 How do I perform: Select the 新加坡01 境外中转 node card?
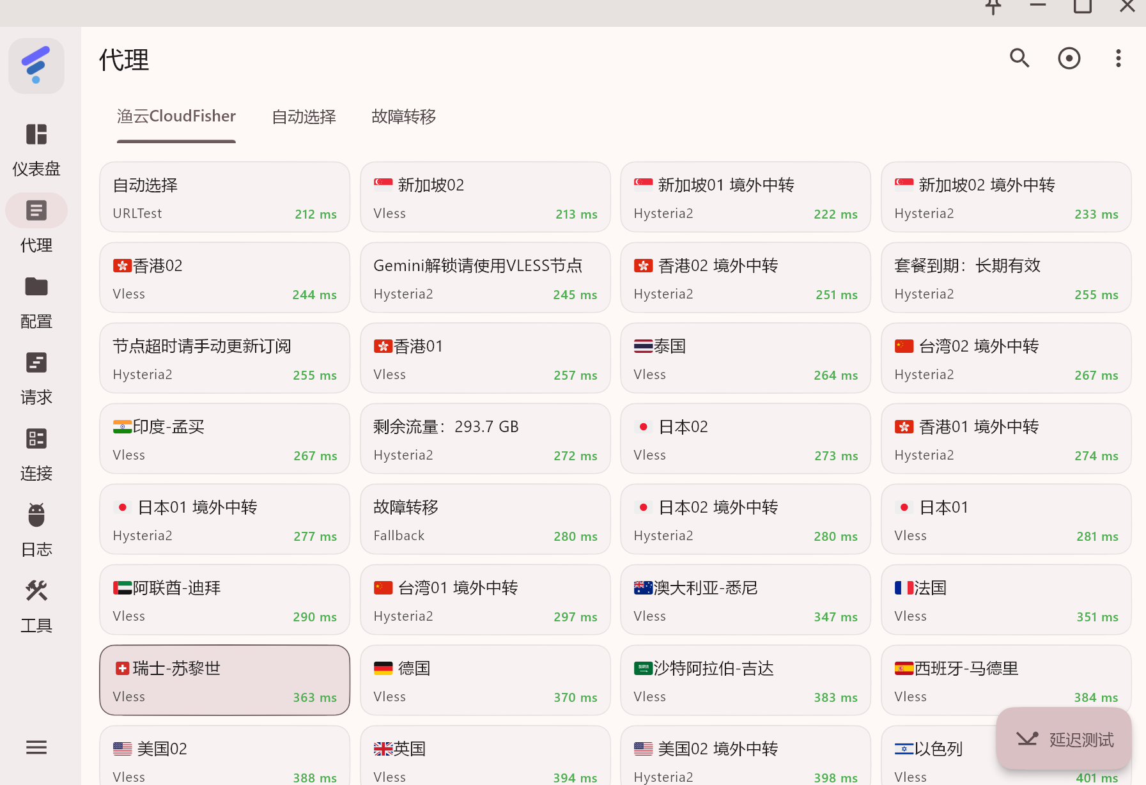click(x=745, y=197)
